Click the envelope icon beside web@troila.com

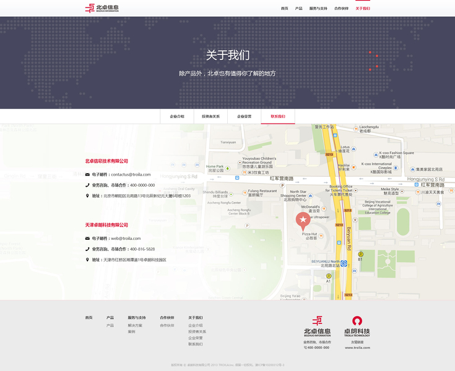(x=87, y=238)
